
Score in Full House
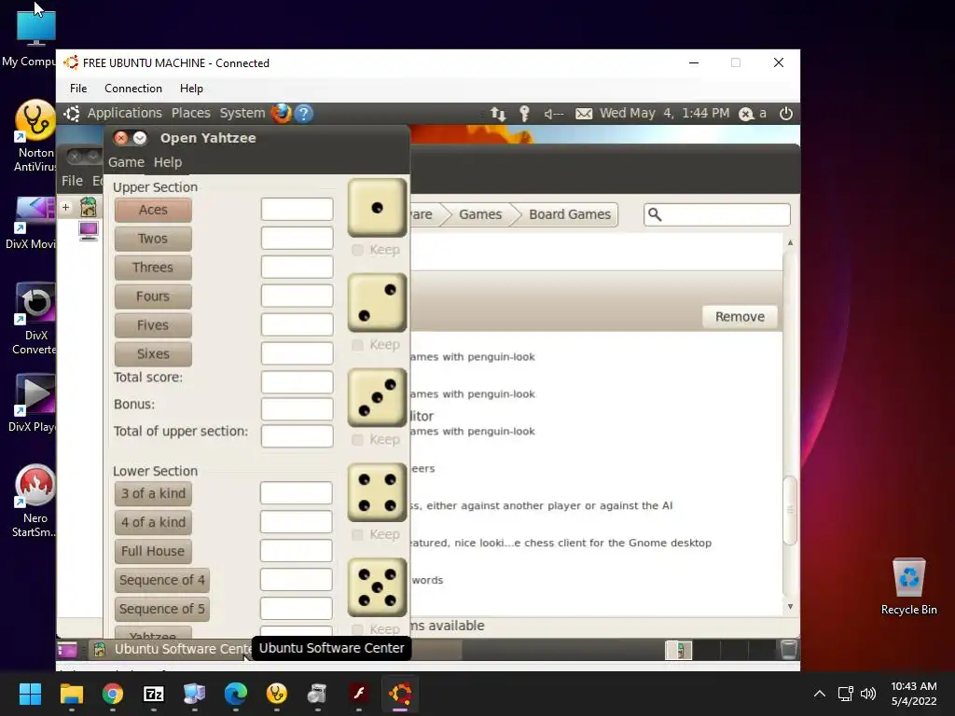[x=153, y=551]
